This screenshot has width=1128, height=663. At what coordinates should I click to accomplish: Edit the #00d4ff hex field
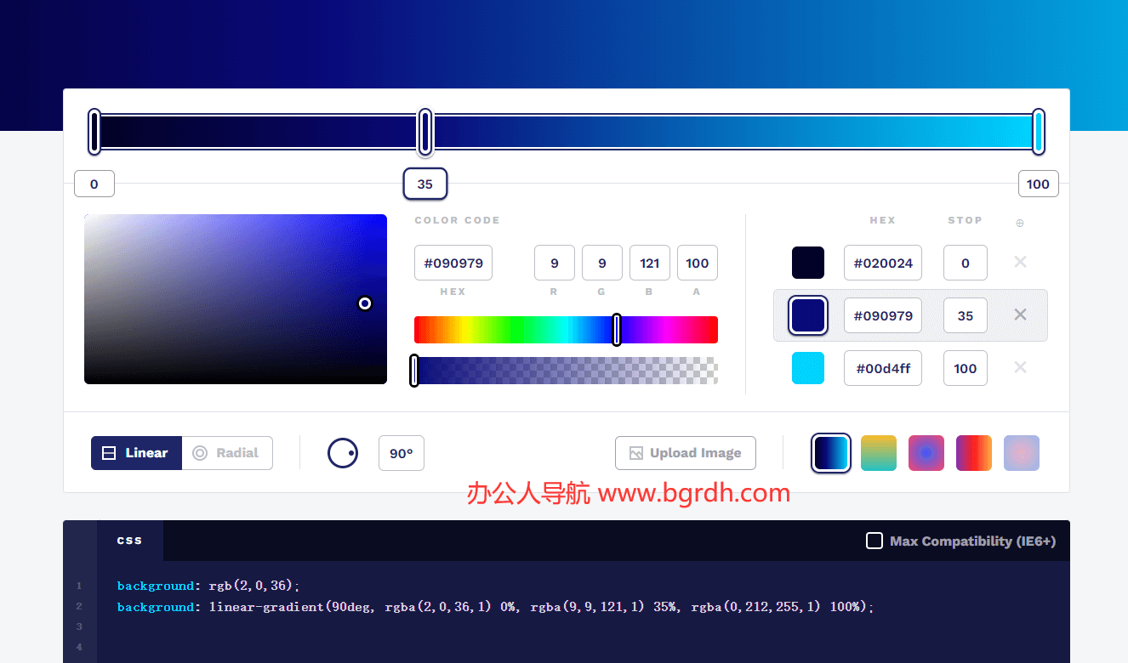pyautogui.click(x=883, y=368)
